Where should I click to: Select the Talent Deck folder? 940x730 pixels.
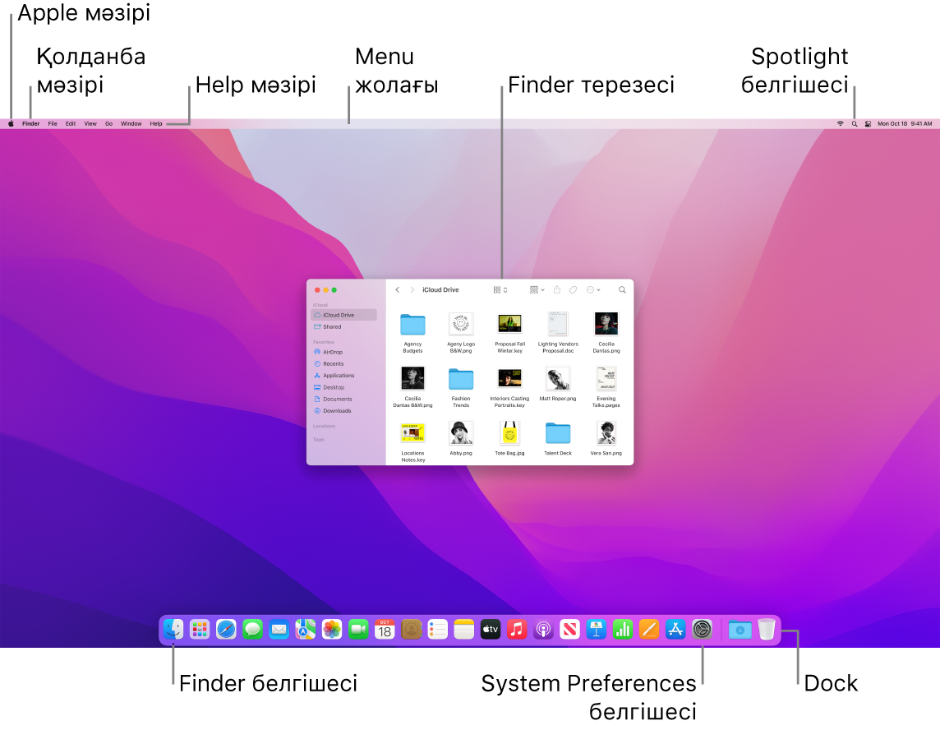(558, 438)
